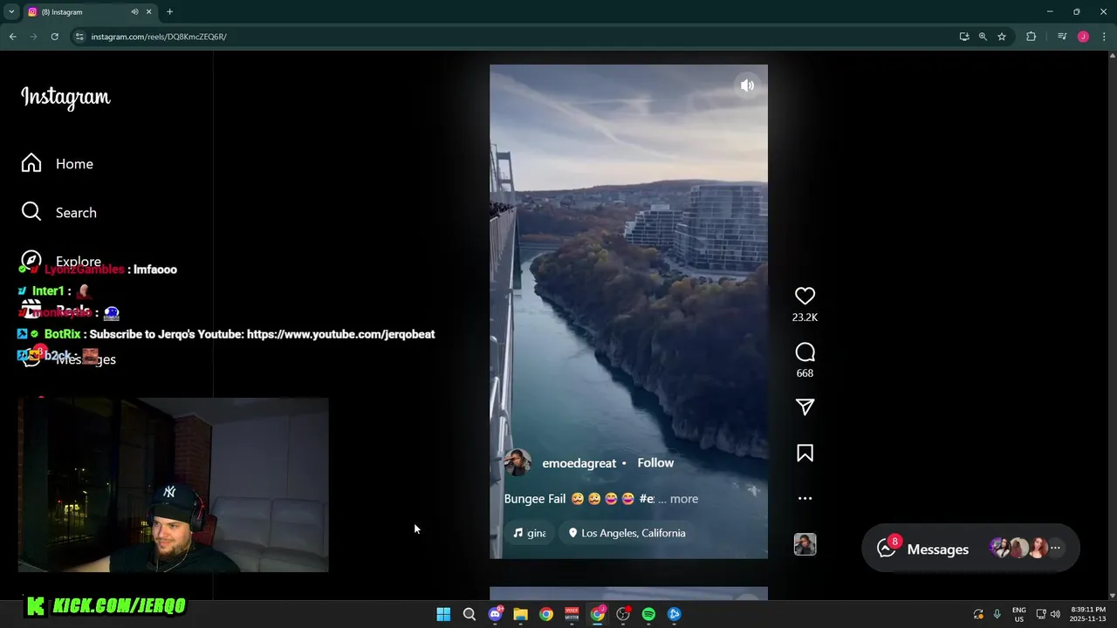Screen dimensions: 1117x628
Task: Open the audio thumbnail below the options
Action: click(805, 544)
